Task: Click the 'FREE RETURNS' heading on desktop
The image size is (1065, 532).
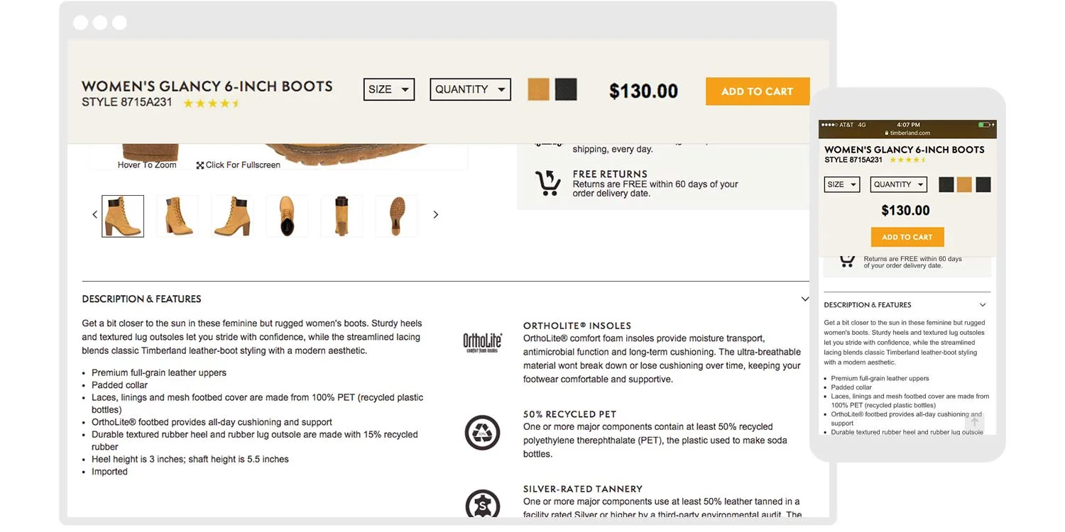Action: (610, 174)
